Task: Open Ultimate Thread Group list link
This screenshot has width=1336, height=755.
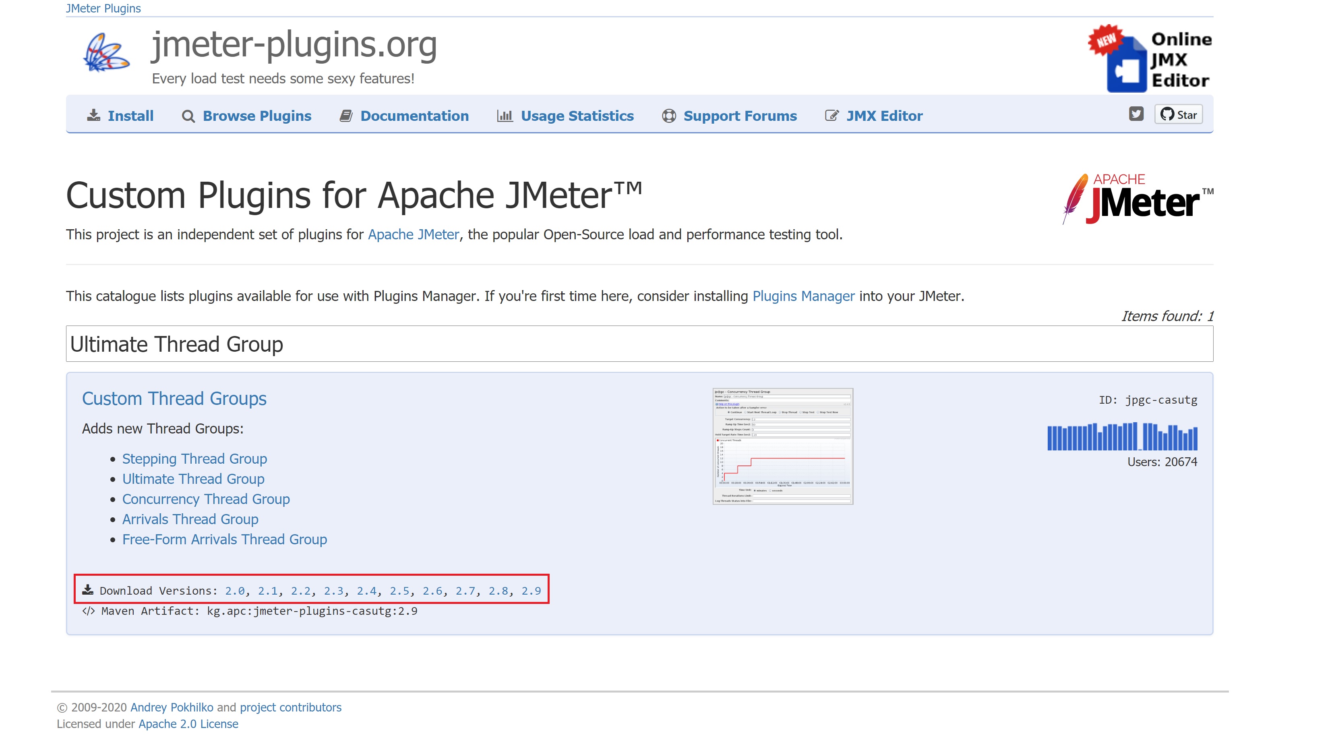Action: (193, 479)
